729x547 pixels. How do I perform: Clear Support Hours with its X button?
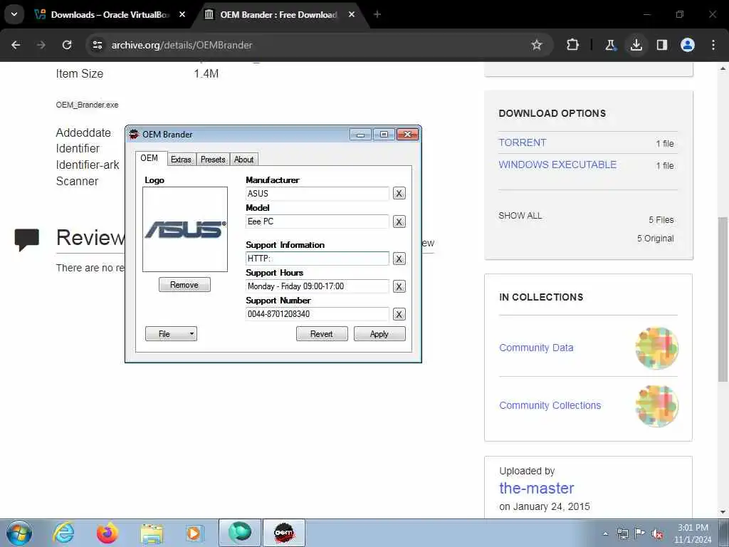coord(399,286)
